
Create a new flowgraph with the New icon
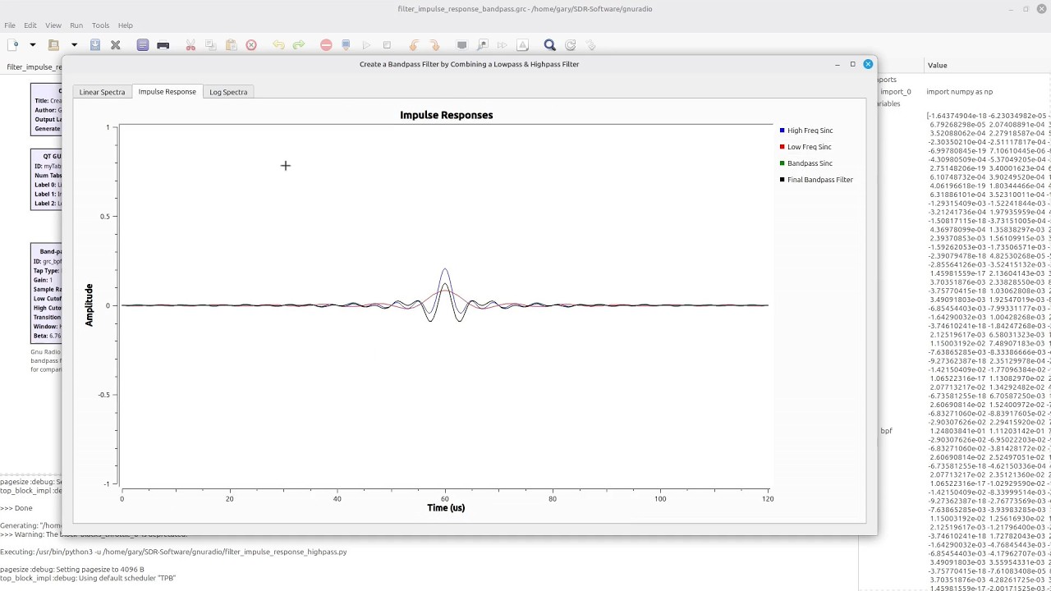pos(13,45)
